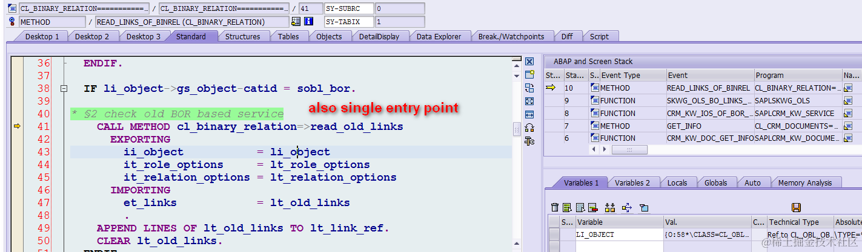Open the Diff tab
The height and width of the screenshot is (252, 862).
click(567, 36)
